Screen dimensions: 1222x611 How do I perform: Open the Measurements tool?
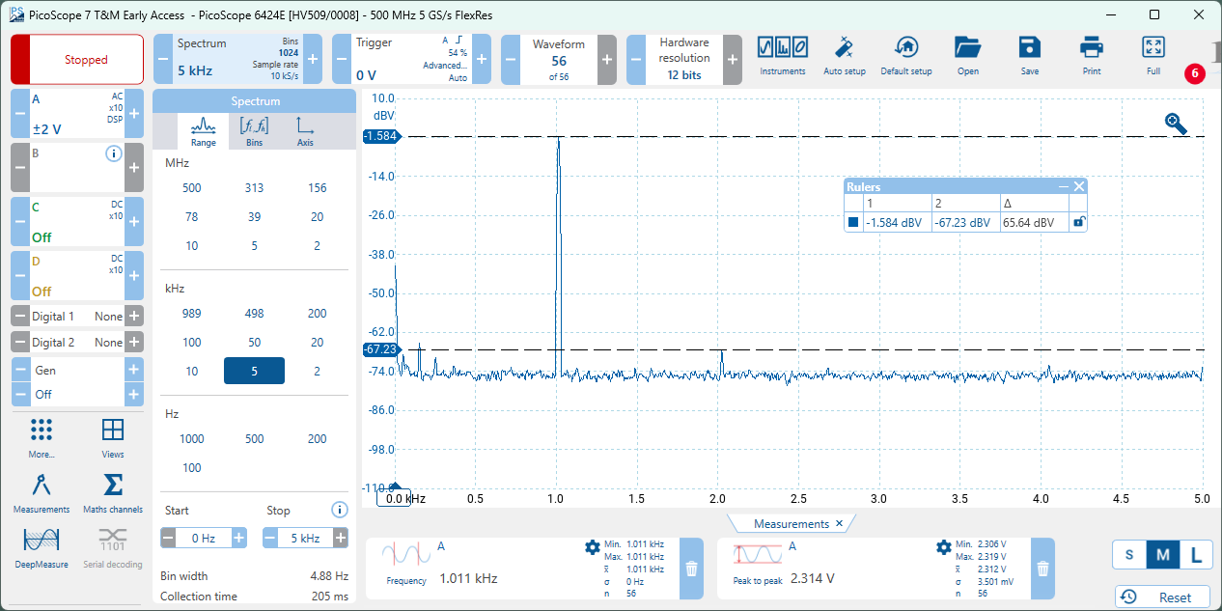pyautogui.click(x=42, y=492)
